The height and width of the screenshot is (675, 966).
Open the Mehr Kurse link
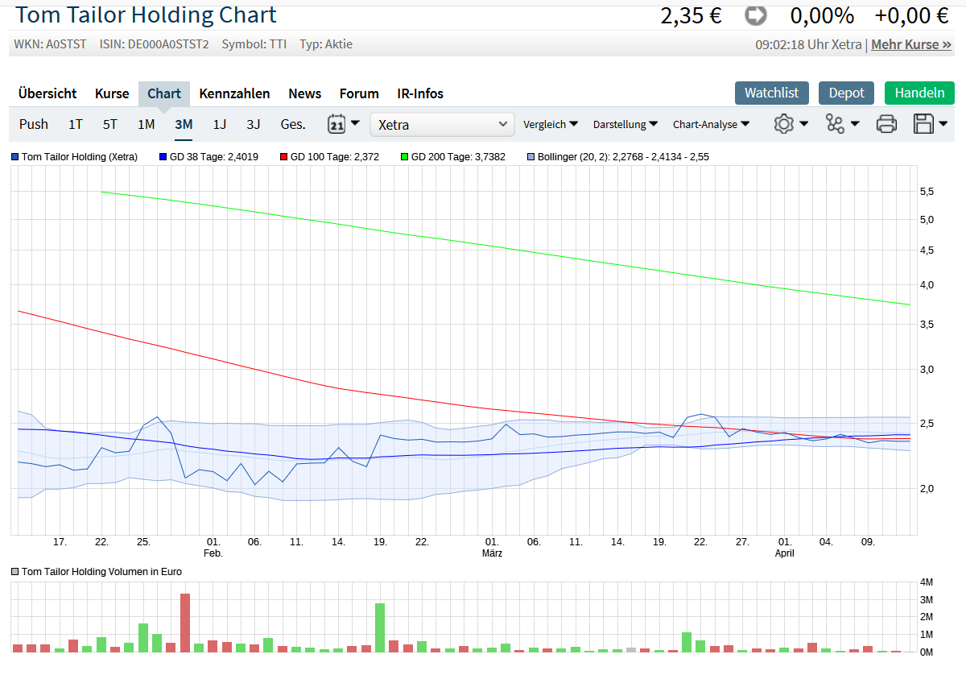911,44
